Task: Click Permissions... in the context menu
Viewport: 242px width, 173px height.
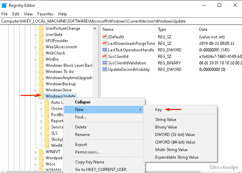Action: (x=87, y=152)
